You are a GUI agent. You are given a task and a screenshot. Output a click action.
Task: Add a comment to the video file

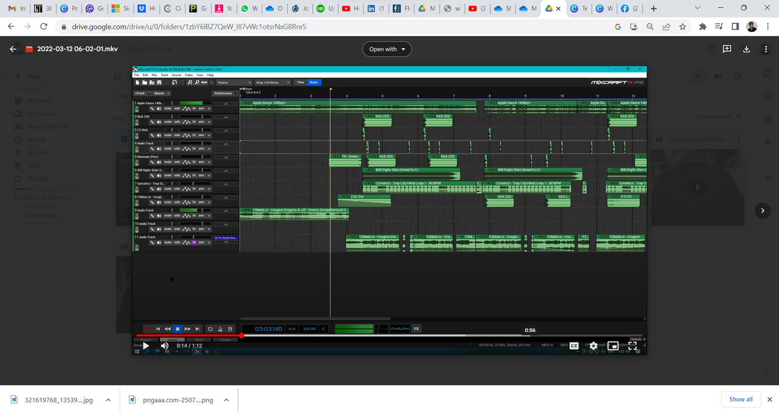(727, 49)
